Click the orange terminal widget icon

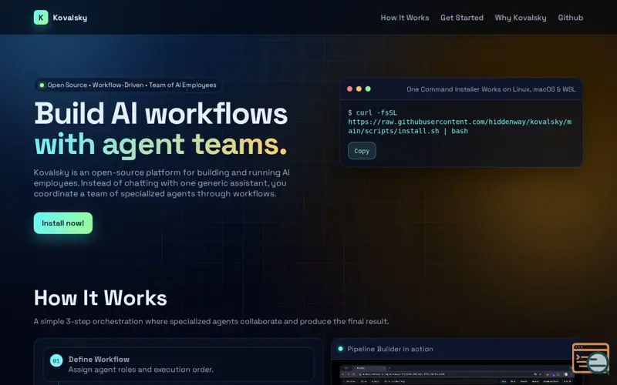pyautogui.click(x=591, y=358)
